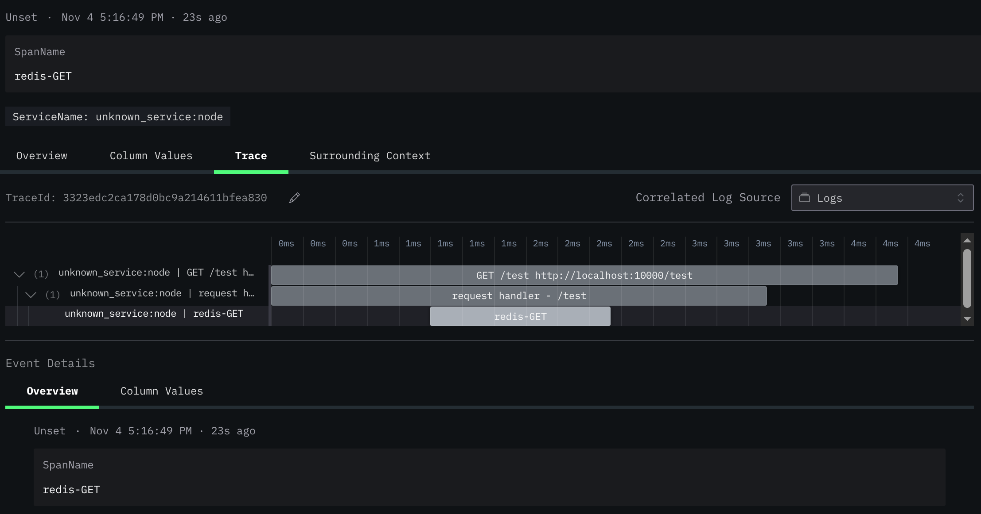Click the Logs source icon in dropdown

(804, 198)
